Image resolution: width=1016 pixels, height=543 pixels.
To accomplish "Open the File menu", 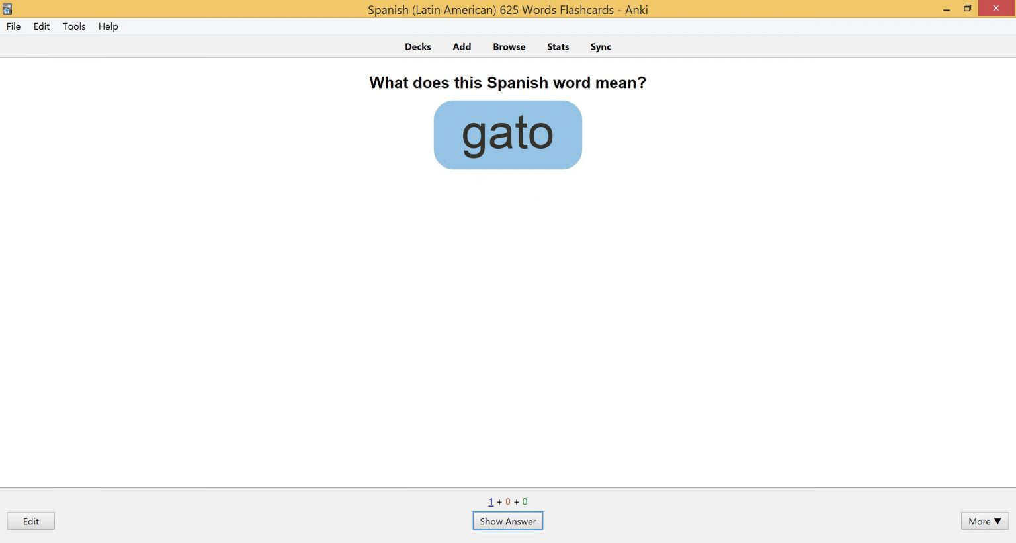I will [x=13, y=26].
